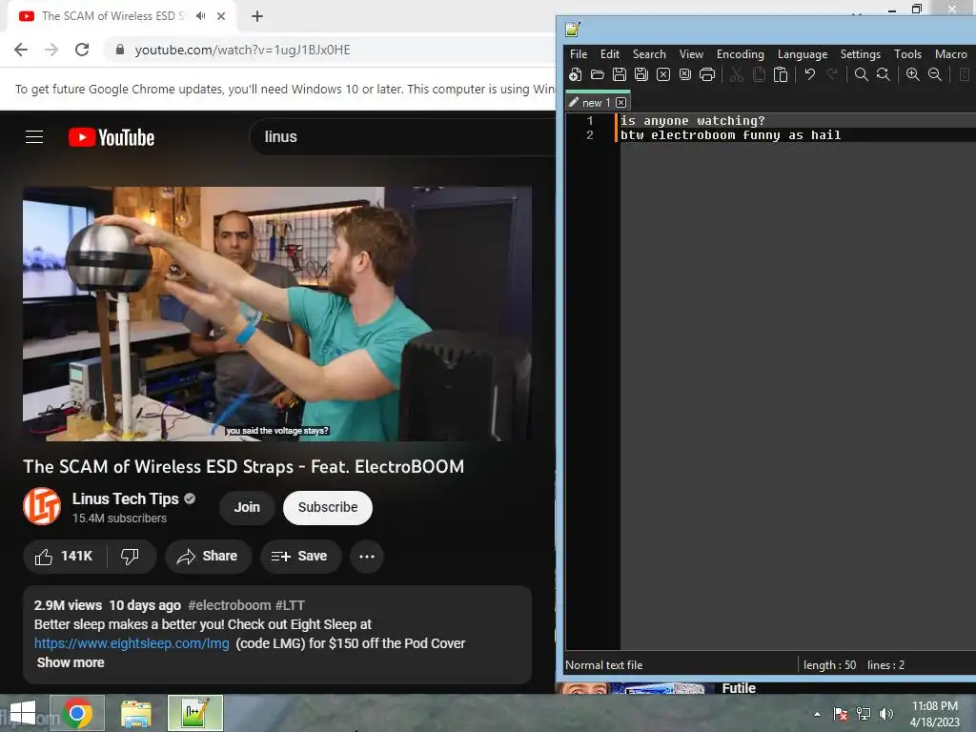Open the View menu

(691, 54)
